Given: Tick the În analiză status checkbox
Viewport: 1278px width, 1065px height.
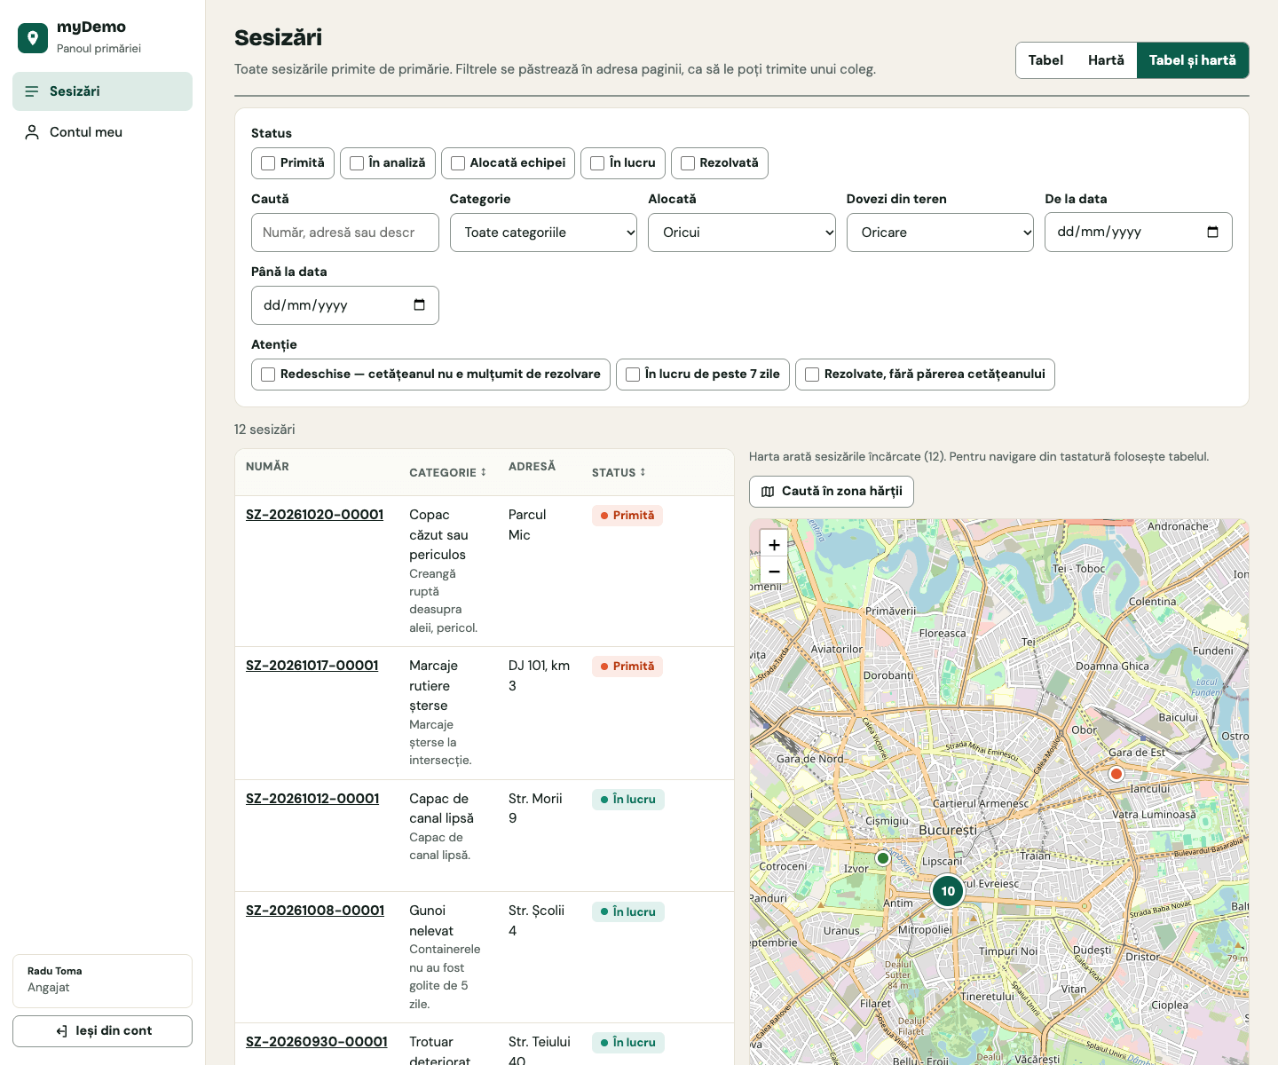Looking at the screenshot, I should click(357, 163).
